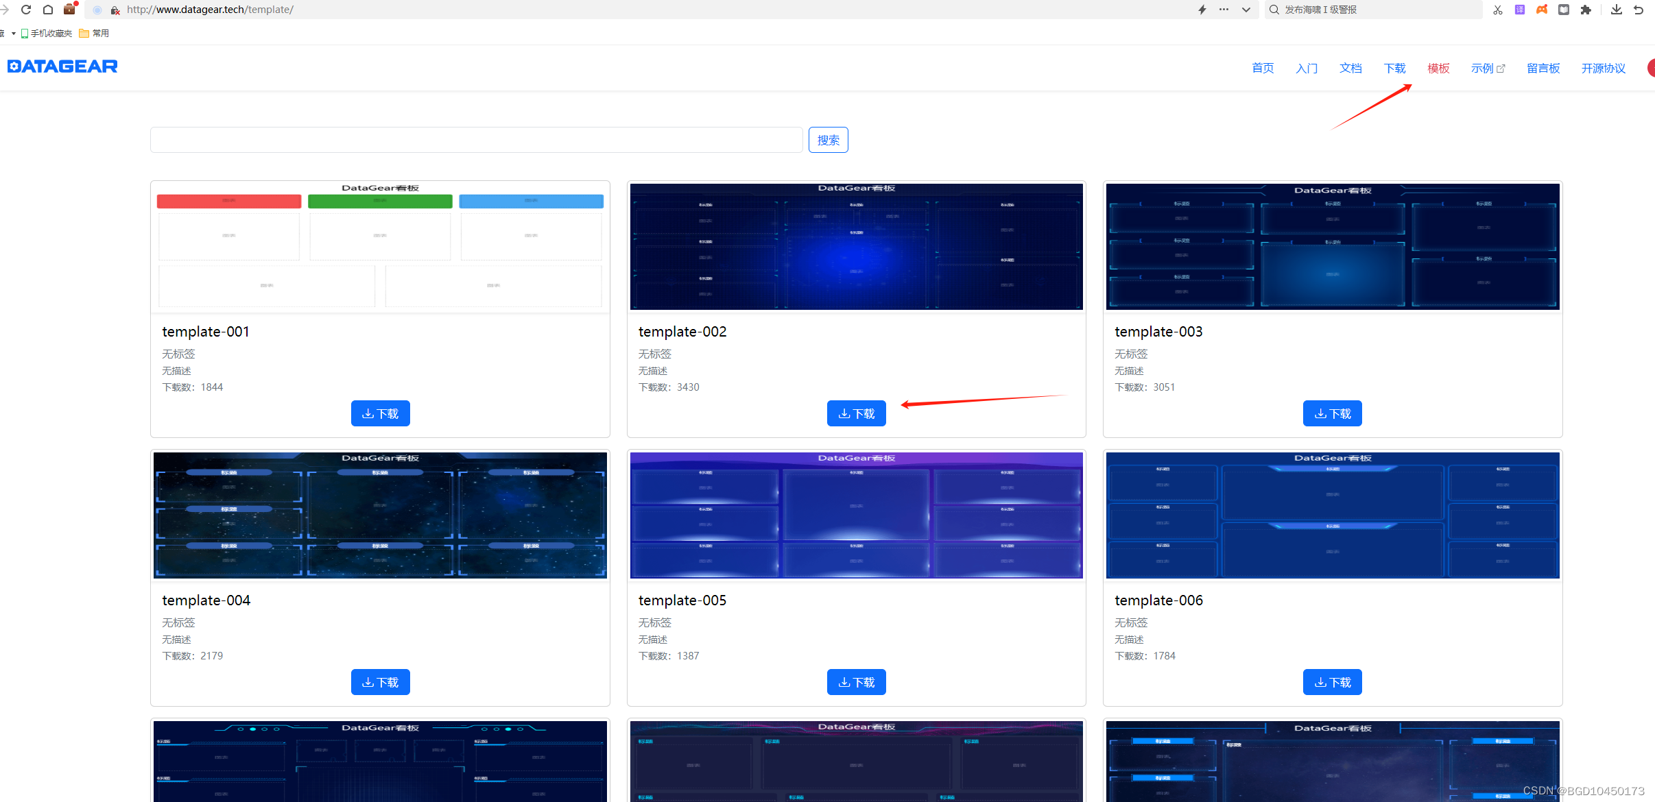Image resolution: width=1655 pixels, height=802 pixels.
Task: Select the scissors screenshot tool icon
Action: pos(1497,10)
